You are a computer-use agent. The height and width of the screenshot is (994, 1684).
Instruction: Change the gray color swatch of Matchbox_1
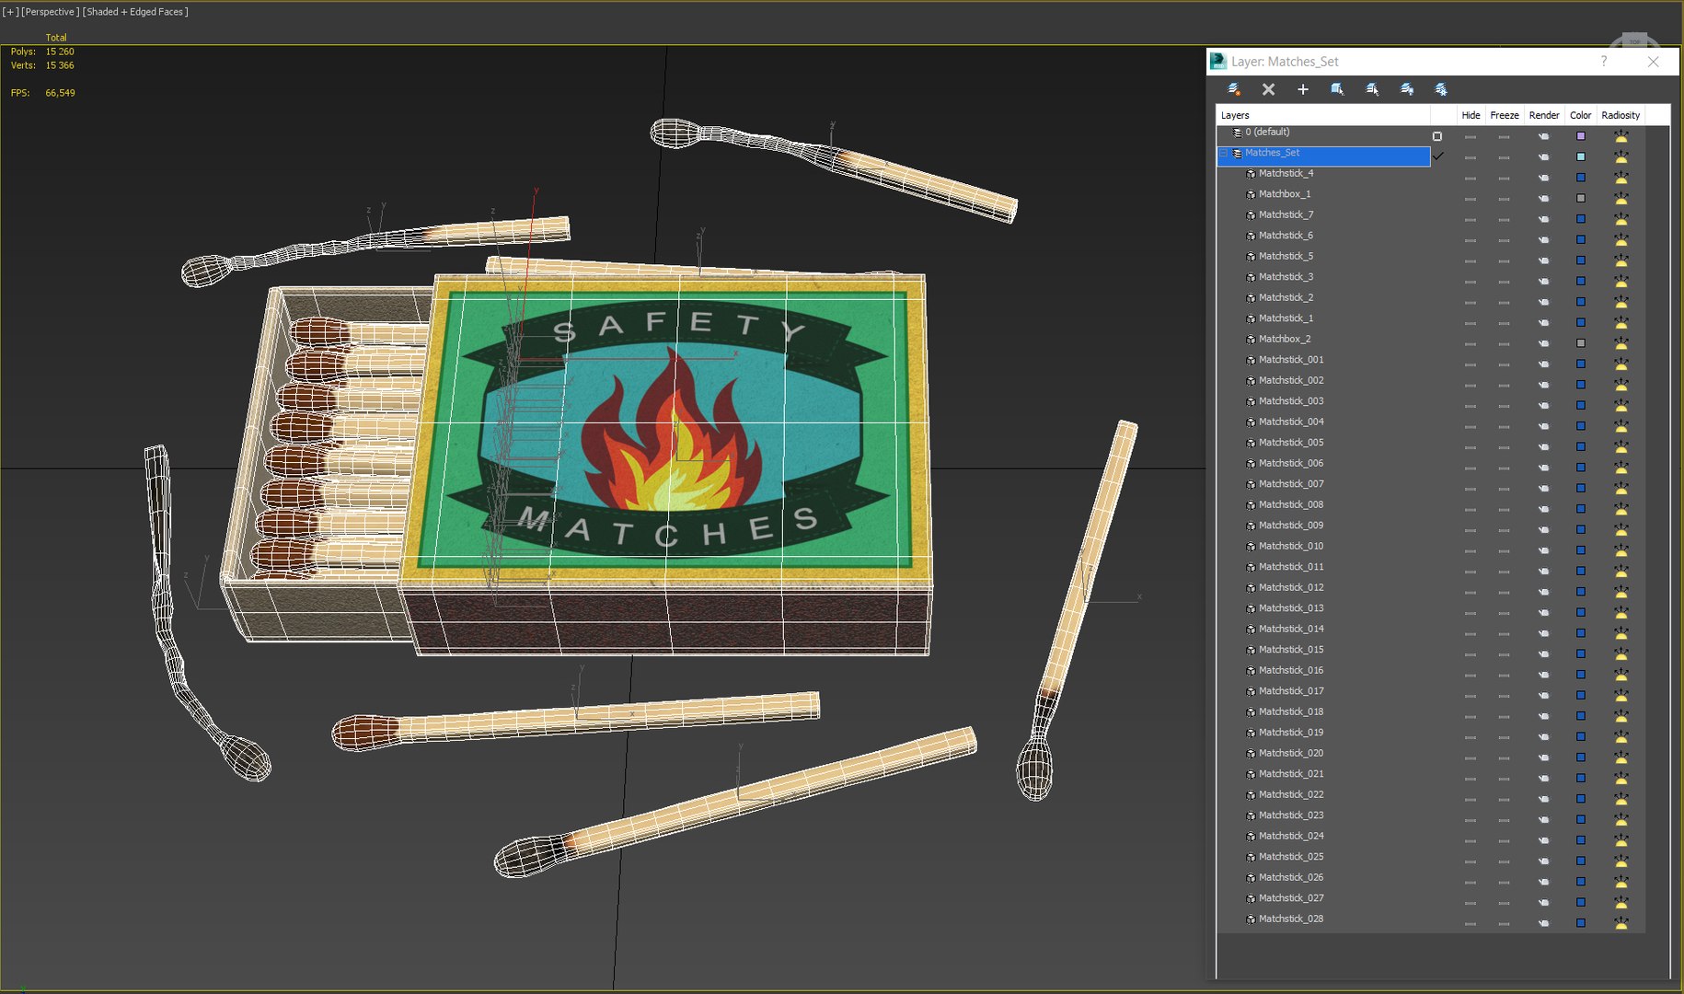pyautogui.click(x=1581, y=198)
